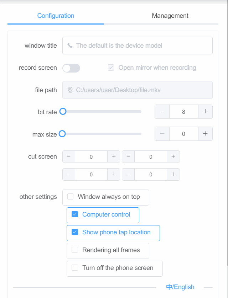Uncheck Computer control
The width and height of the screenshot is (228, 298).
pyautogui.click(x=74, y=214)
